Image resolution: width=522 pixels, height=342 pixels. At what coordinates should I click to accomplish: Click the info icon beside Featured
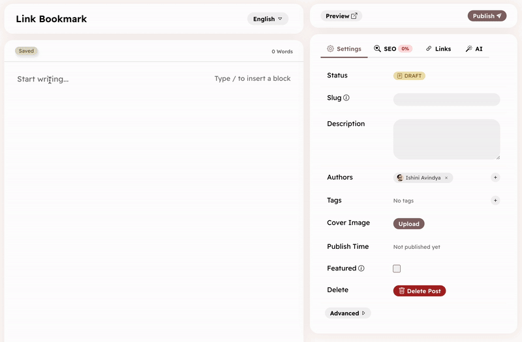click(x=361, y=268)
